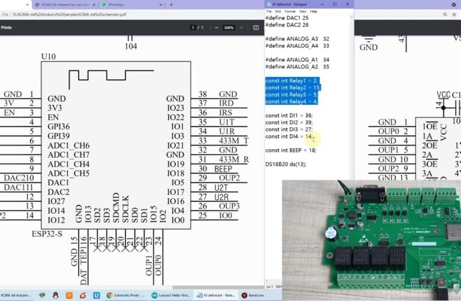
Task: Click the PDF page number field
Action: tap(193, 28)
